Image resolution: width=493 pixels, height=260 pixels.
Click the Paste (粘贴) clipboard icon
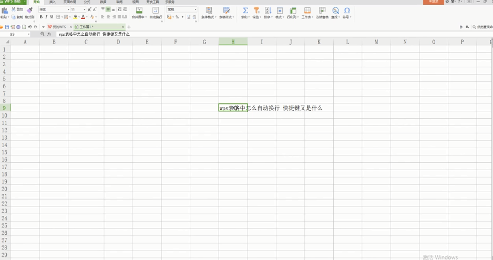click(x=4, y=11)
